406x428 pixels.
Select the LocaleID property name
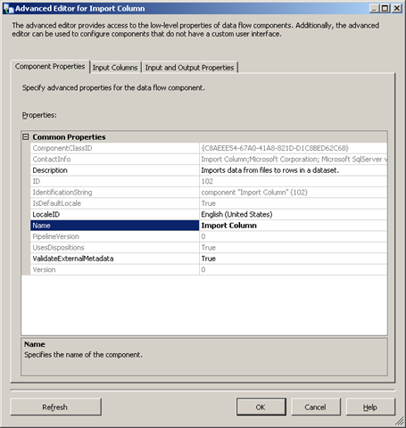46,214
